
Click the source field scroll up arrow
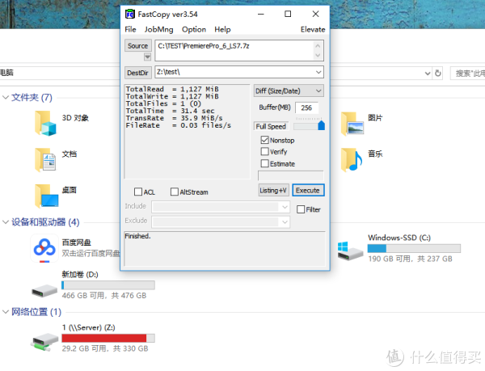(x=318, y=46)
